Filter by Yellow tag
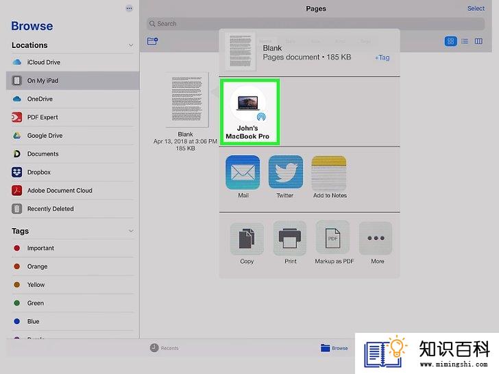 73,285
